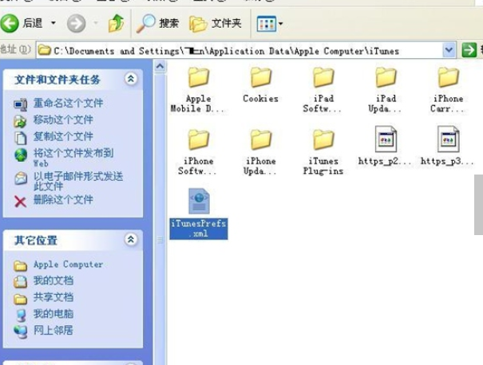Click the move file icon
This screenshot has width=483, height=365.
[20, 121]
